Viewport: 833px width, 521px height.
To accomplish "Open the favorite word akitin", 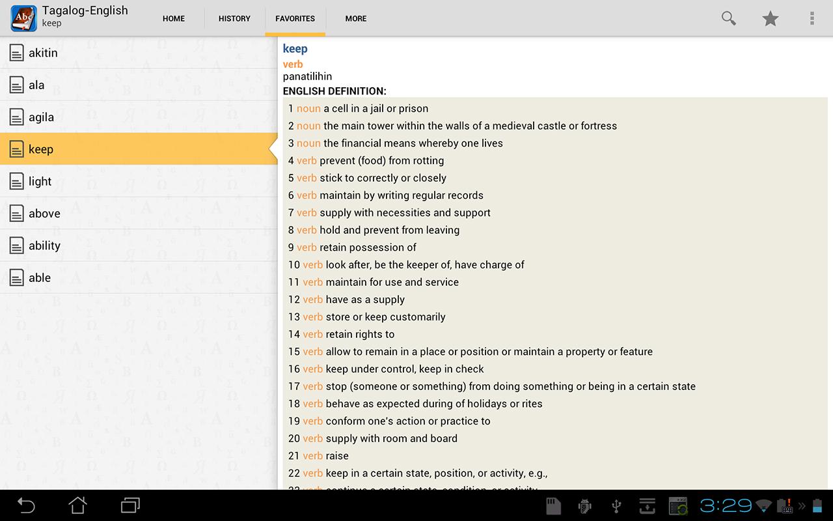I will tap(43, 53).
